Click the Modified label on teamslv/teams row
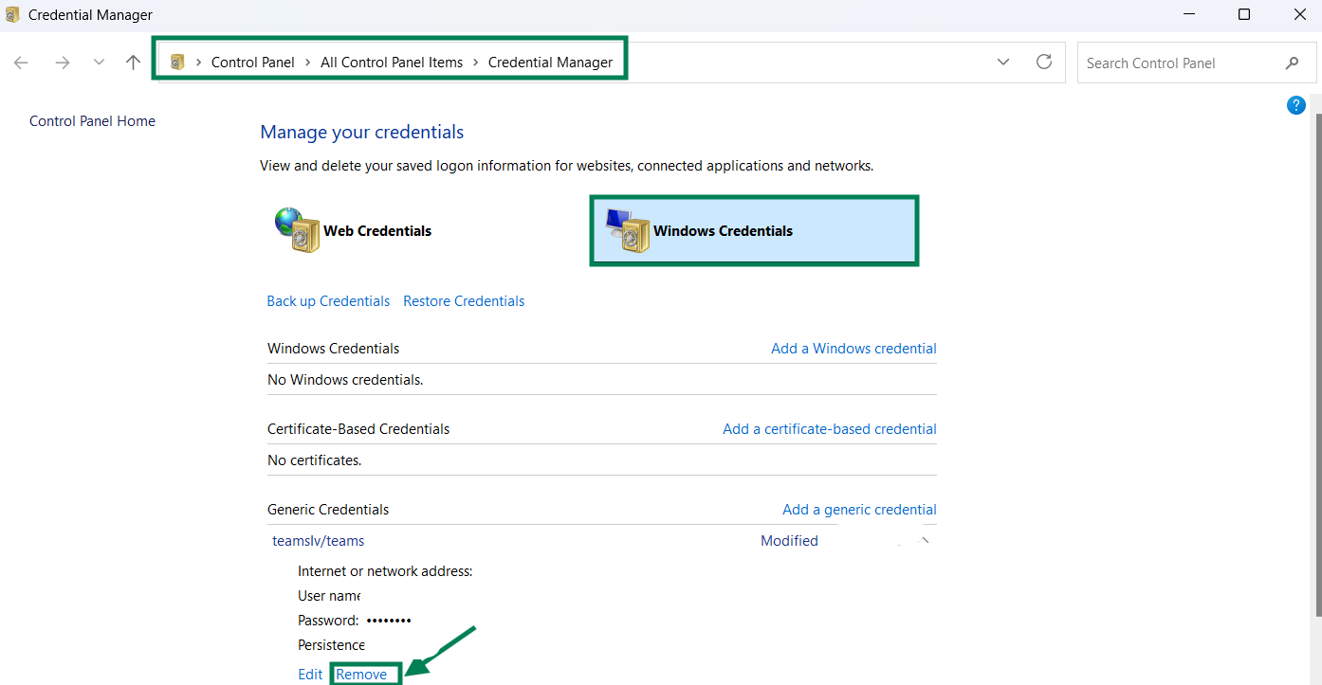This screenshot has width=1322, height=685. tap(789, 541)
